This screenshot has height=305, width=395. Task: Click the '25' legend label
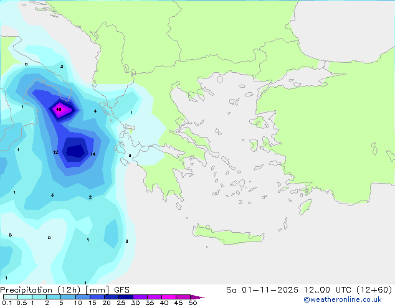(x=121, y=303)
